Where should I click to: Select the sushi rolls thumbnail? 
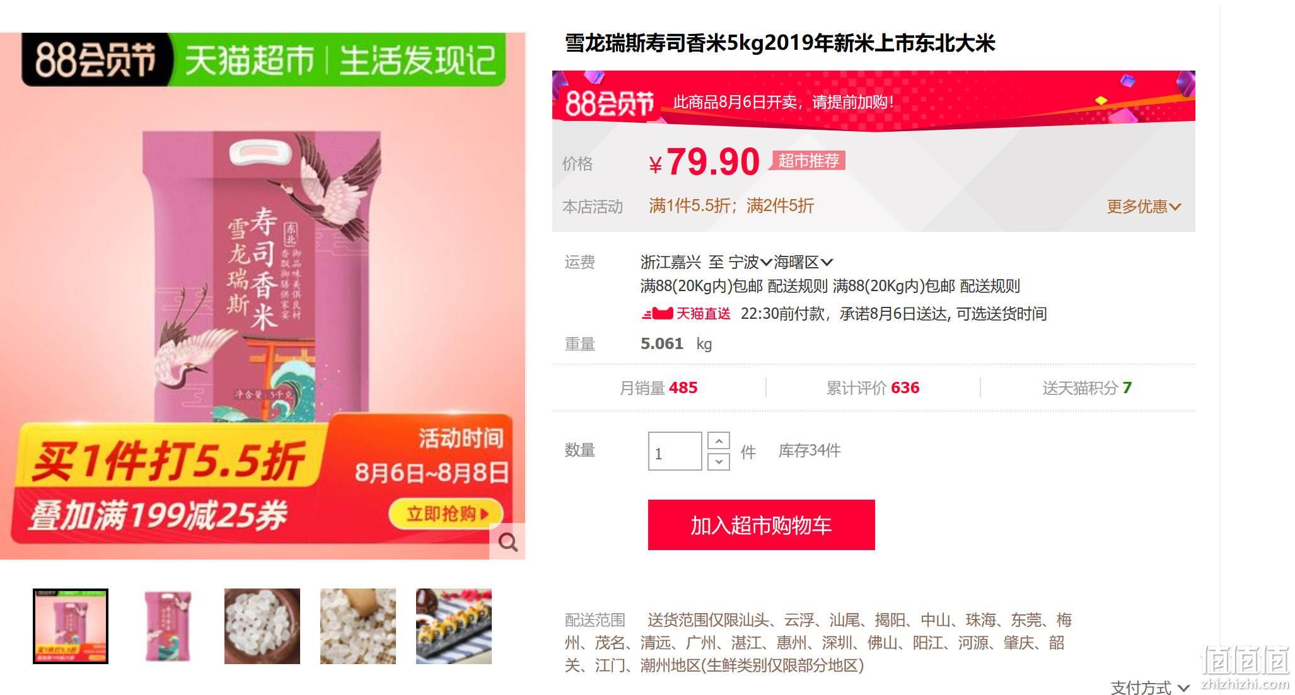coord(454,626)
